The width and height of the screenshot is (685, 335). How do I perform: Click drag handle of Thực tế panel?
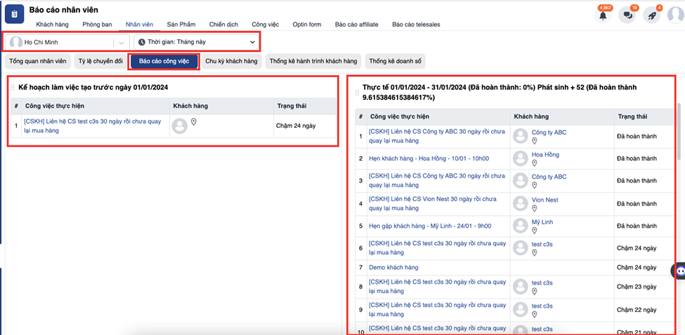[x=357, y=92]
